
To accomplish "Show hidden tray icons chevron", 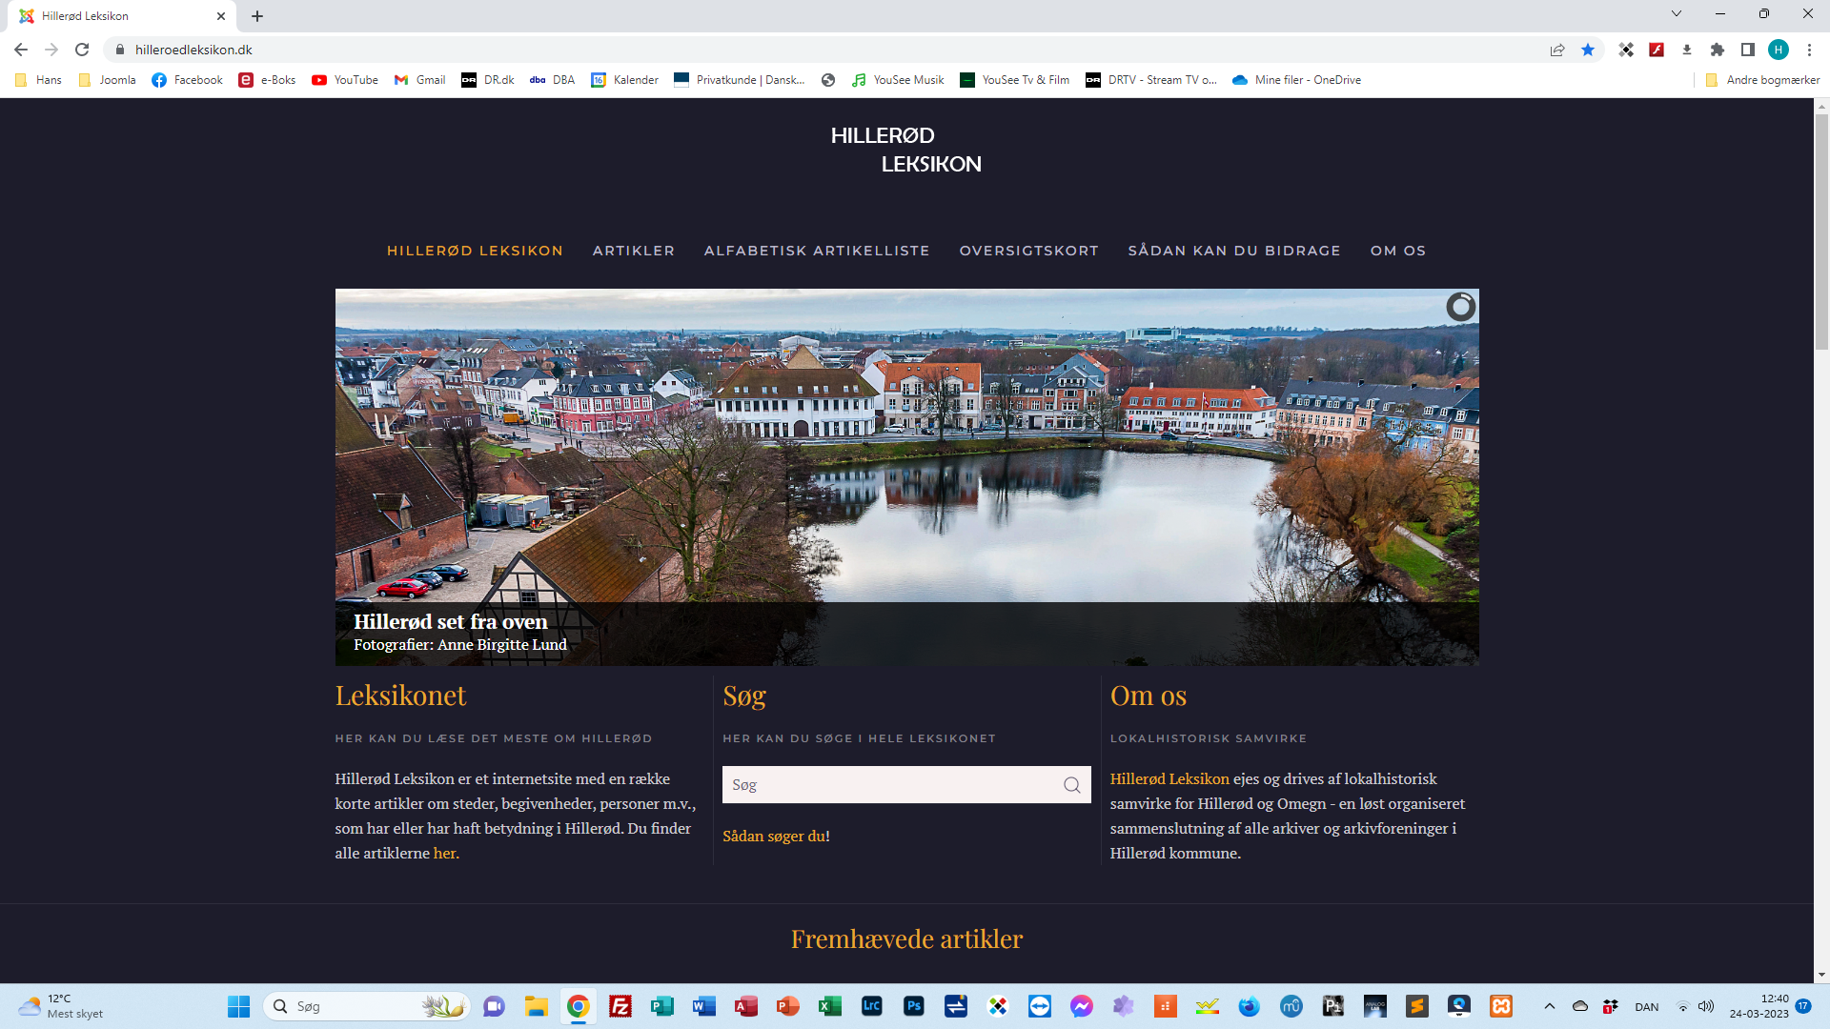I will click(1550, 1006).
